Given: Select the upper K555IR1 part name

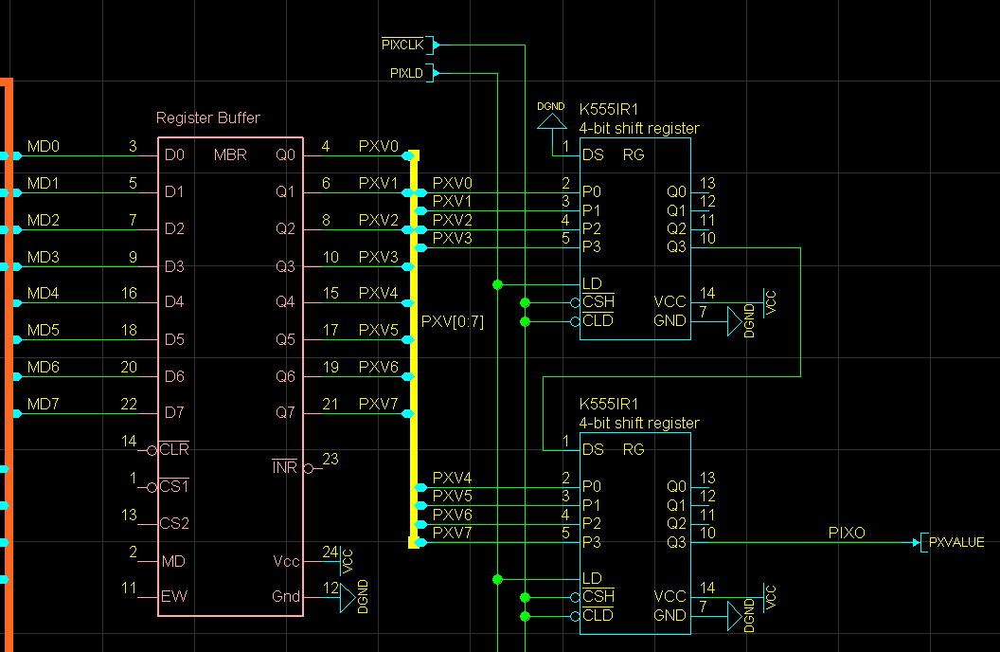Looking at the screenshot, I should point(609,109).
